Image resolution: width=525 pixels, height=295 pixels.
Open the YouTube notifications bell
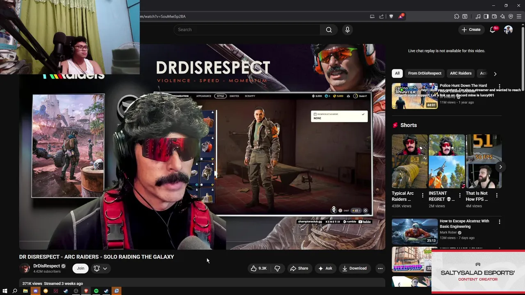click(x=493, y=29)
